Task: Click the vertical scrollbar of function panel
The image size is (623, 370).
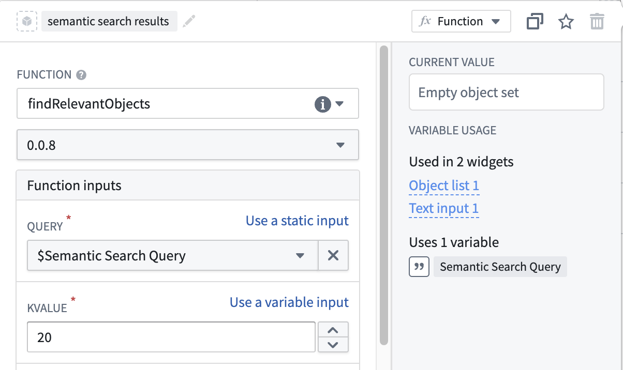Action: (x=384, y=195)
